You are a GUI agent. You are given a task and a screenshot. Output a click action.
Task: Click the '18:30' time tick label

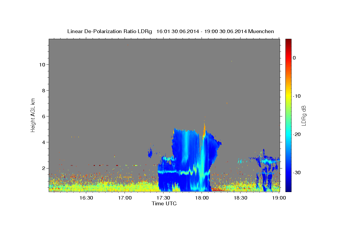[241, 198]
